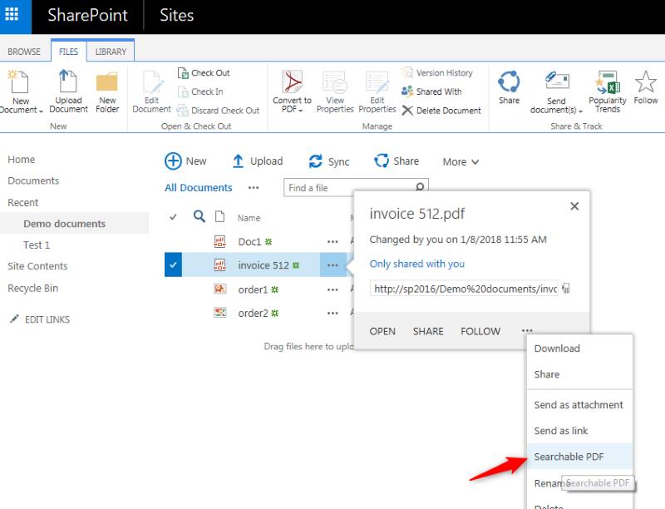
Task: Open the Recycle Bin link
Action: pos(32,288)
